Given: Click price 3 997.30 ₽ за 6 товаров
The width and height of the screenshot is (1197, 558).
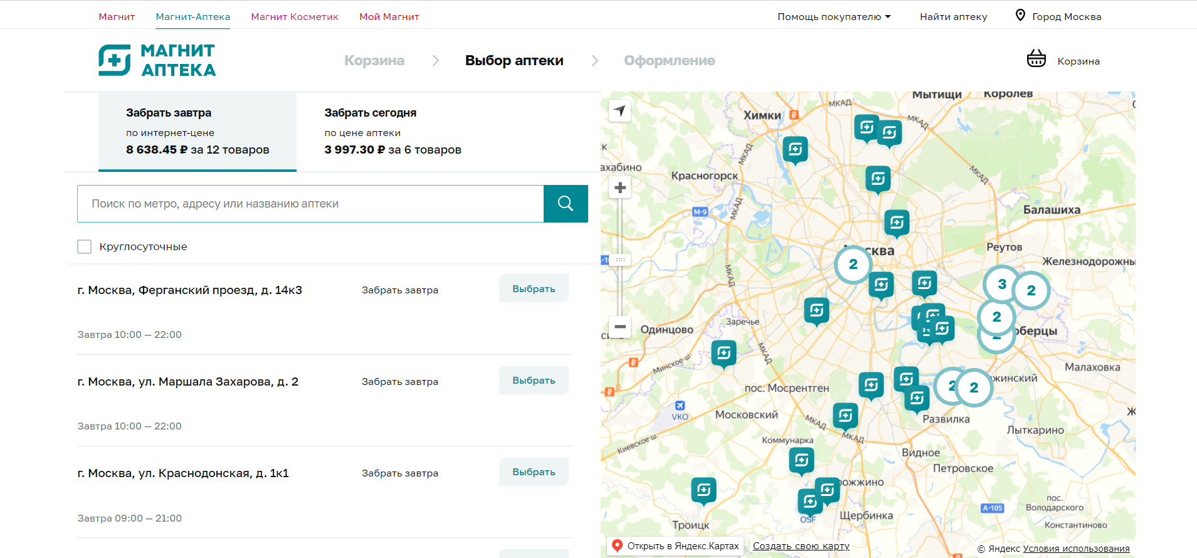Looking at the screenshot, I should 393,150.
